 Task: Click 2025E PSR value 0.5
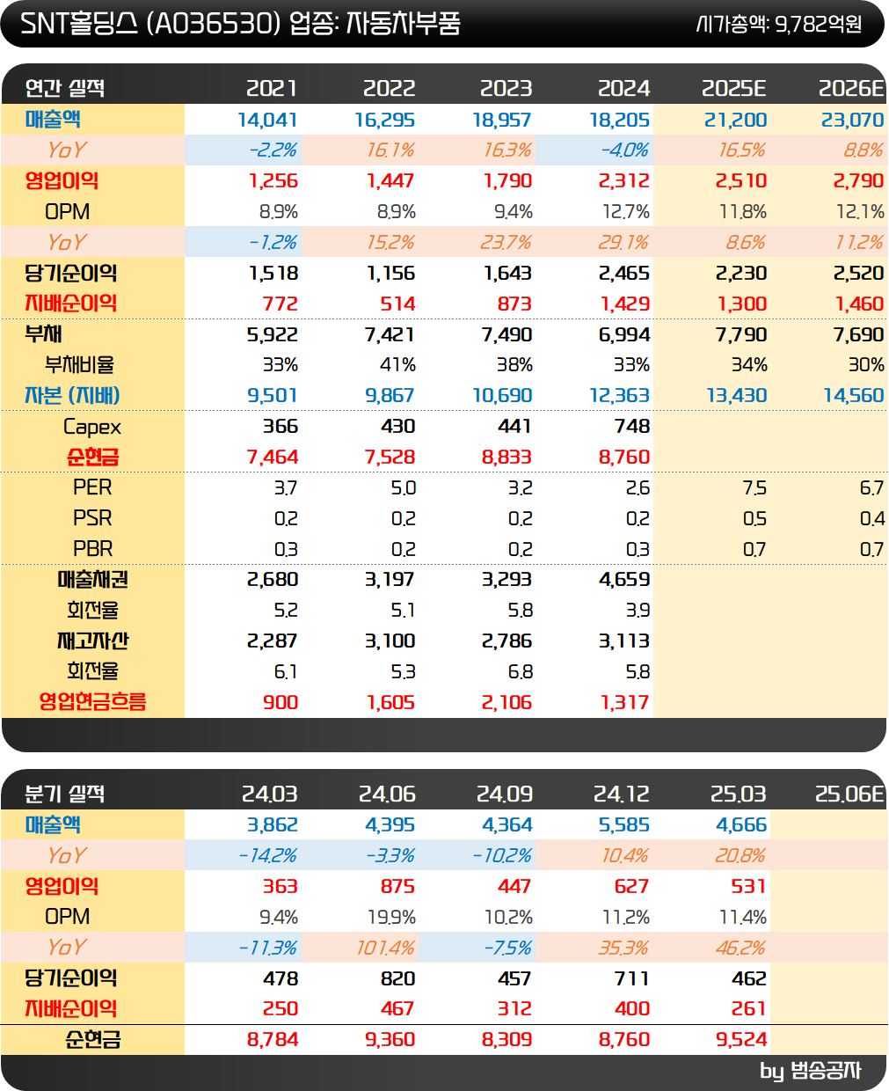[754, 519]
